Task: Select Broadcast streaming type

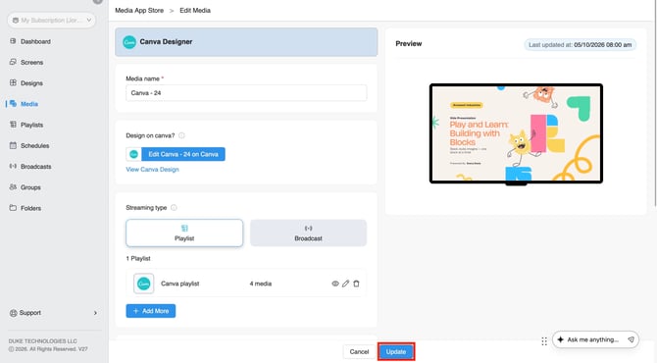Action: click(308, 233)
